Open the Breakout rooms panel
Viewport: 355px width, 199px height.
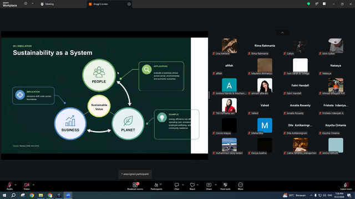[135, 186]
